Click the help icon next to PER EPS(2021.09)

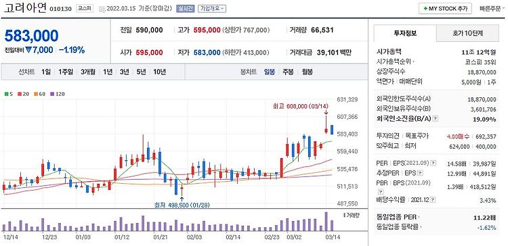(x=433, y=164)
